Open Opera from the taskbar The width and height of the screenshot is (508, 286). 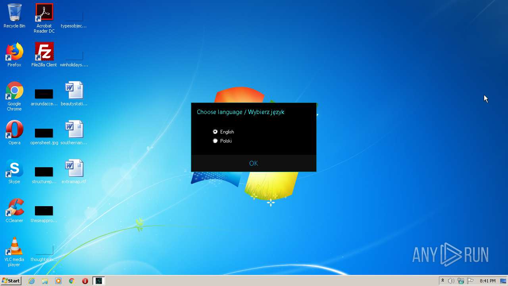85,281
